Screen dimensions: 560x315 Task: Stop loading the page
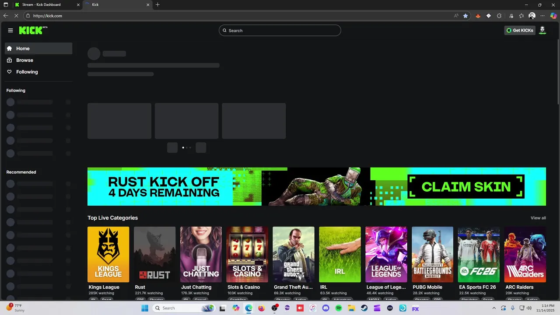coord(17,16)
